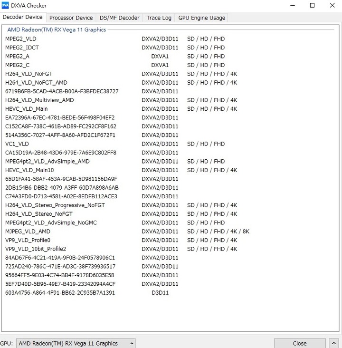Image resolution: width=342 pixels, height=348 pixels.
Task: Select the MJPEG_VLD_AMD row
Action: (127, 232)
